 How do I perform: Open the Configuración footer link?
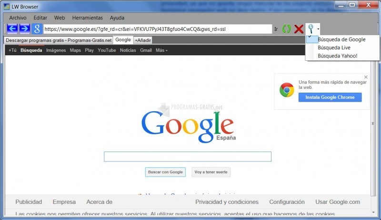point(287,202)
